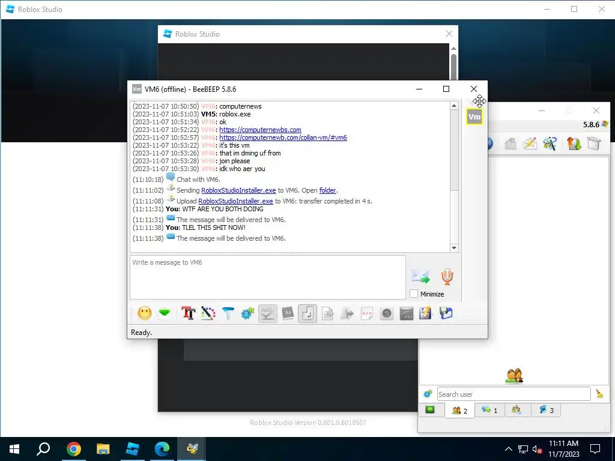The image size is (615, 461).
Task: Click the 'Ready.' status bar text
Action: tap(141, 333)
